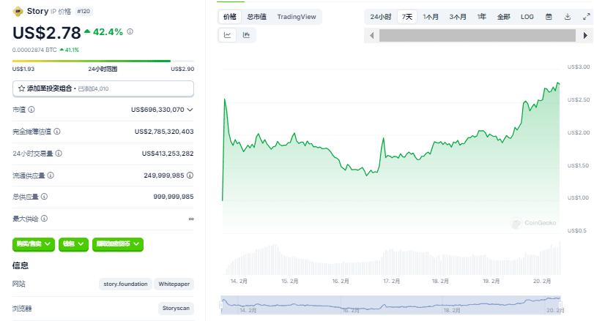Select the 1年 time range
The width and height of the screenshot is (594, 321).
[481, 17]
